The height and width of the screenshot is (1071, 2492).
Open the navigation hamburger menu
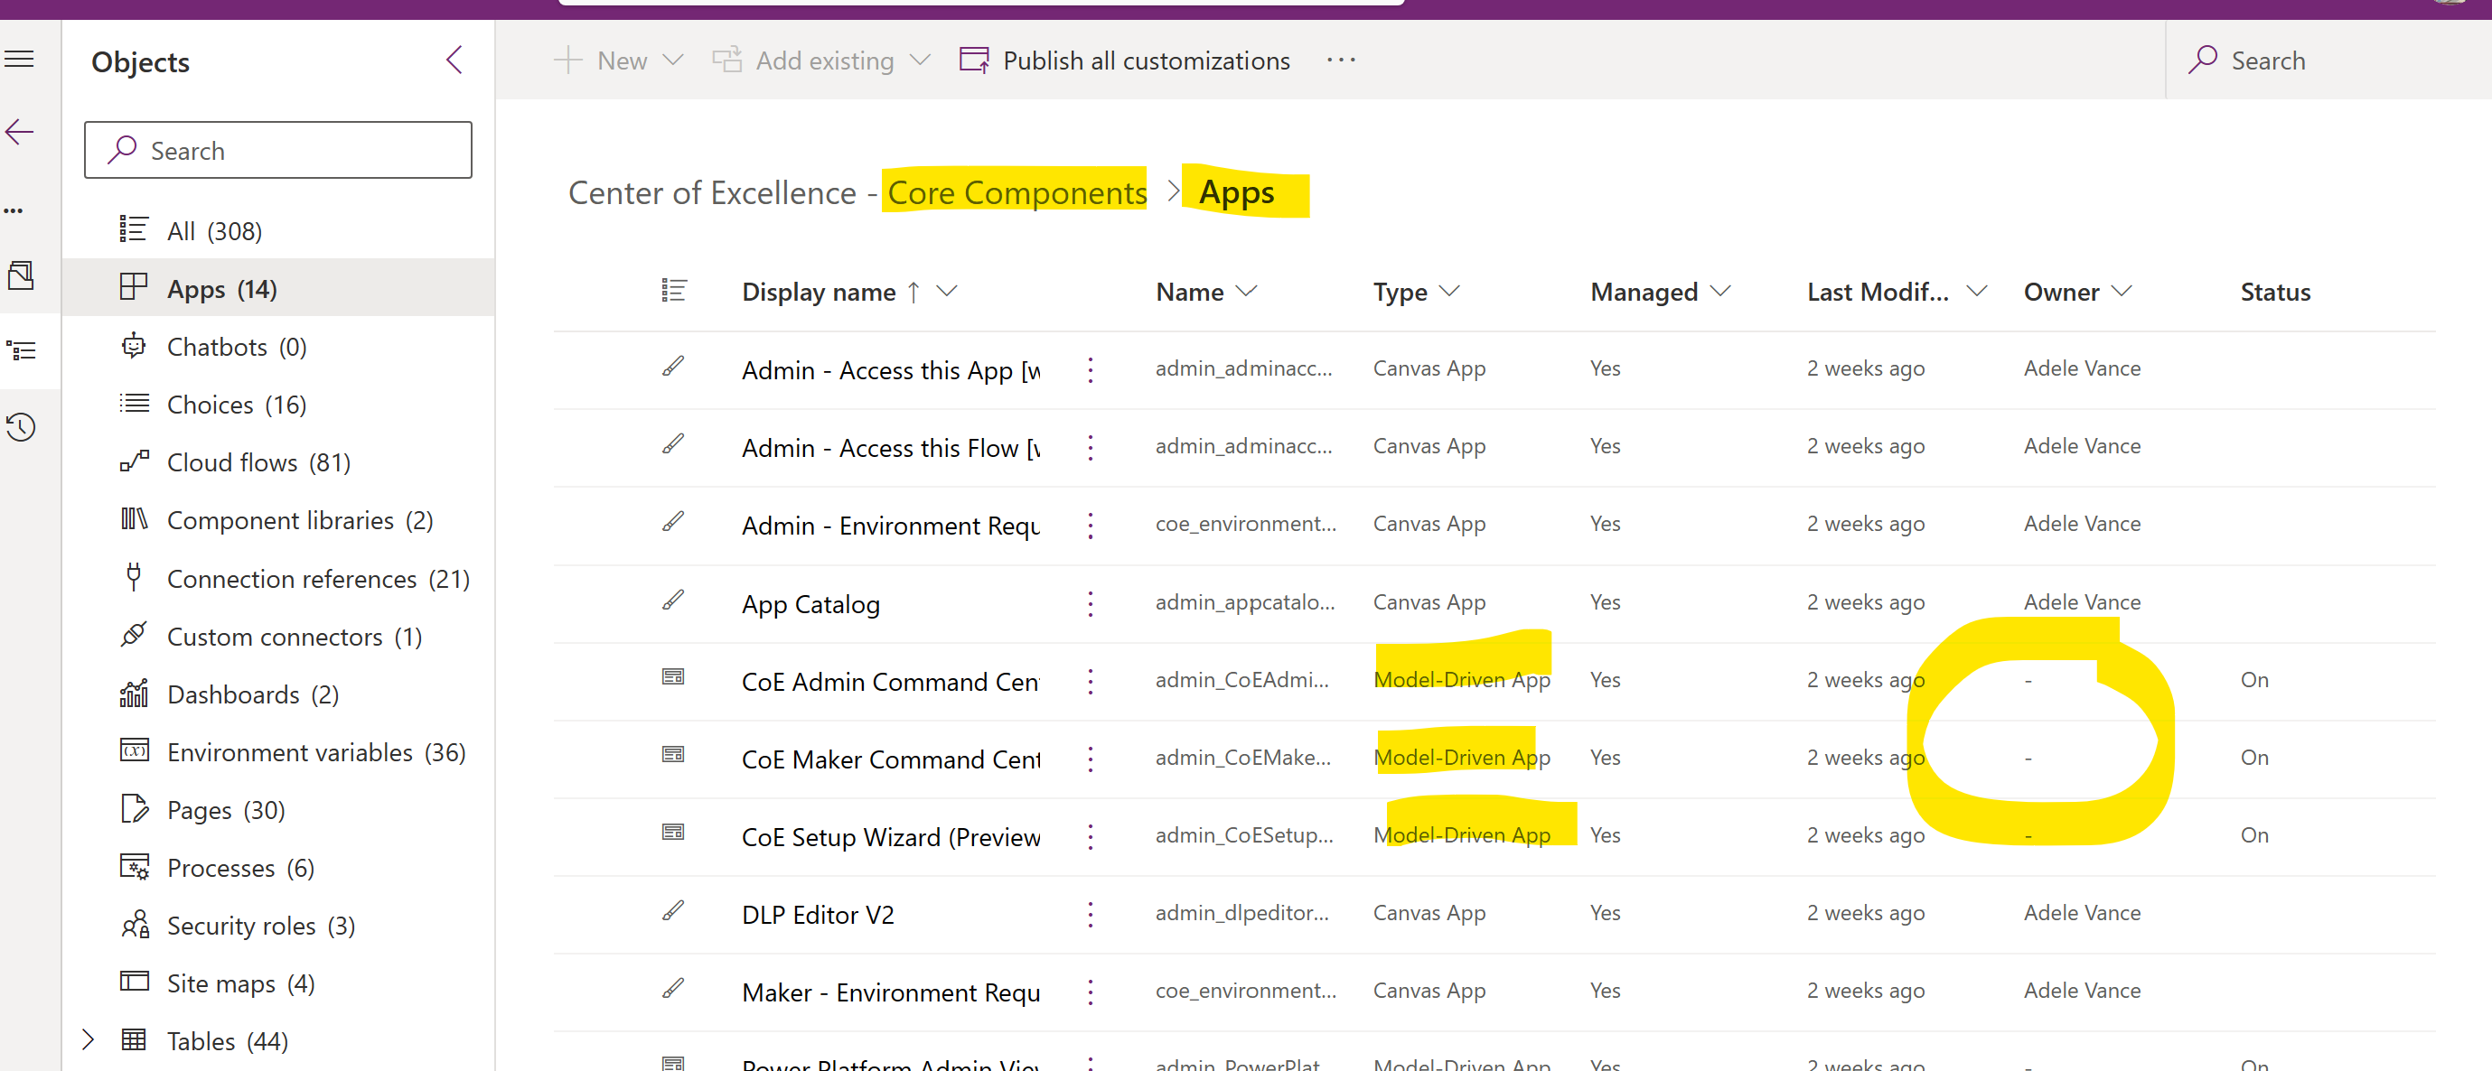coord(19,58)
